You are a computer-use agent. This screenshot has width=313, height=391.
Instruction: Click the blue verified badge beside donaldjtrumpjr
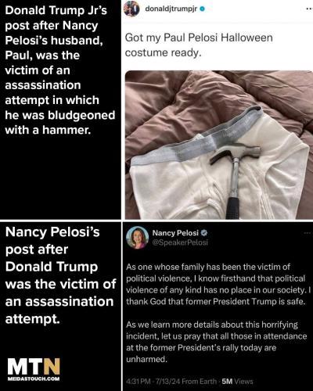[x=202, y=9]
